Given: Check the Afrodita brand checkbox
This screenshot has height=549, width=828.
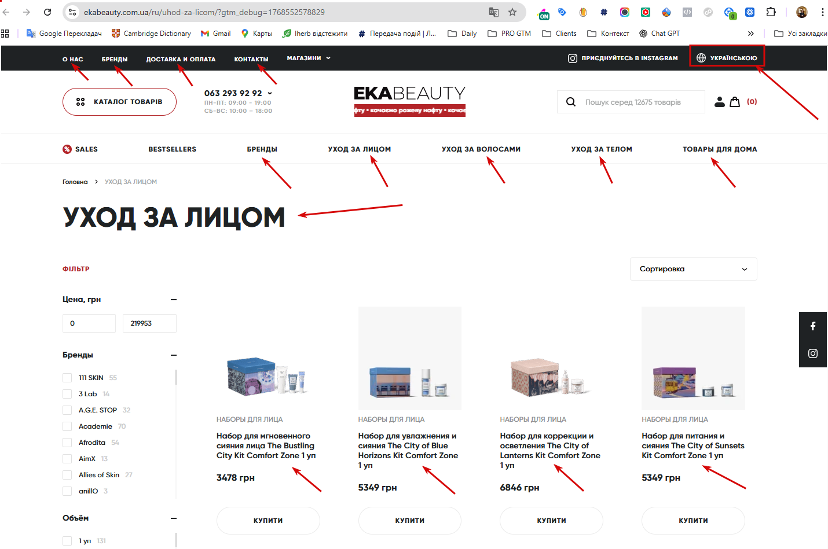Looking at the screenshot, I should coord(67,443).
